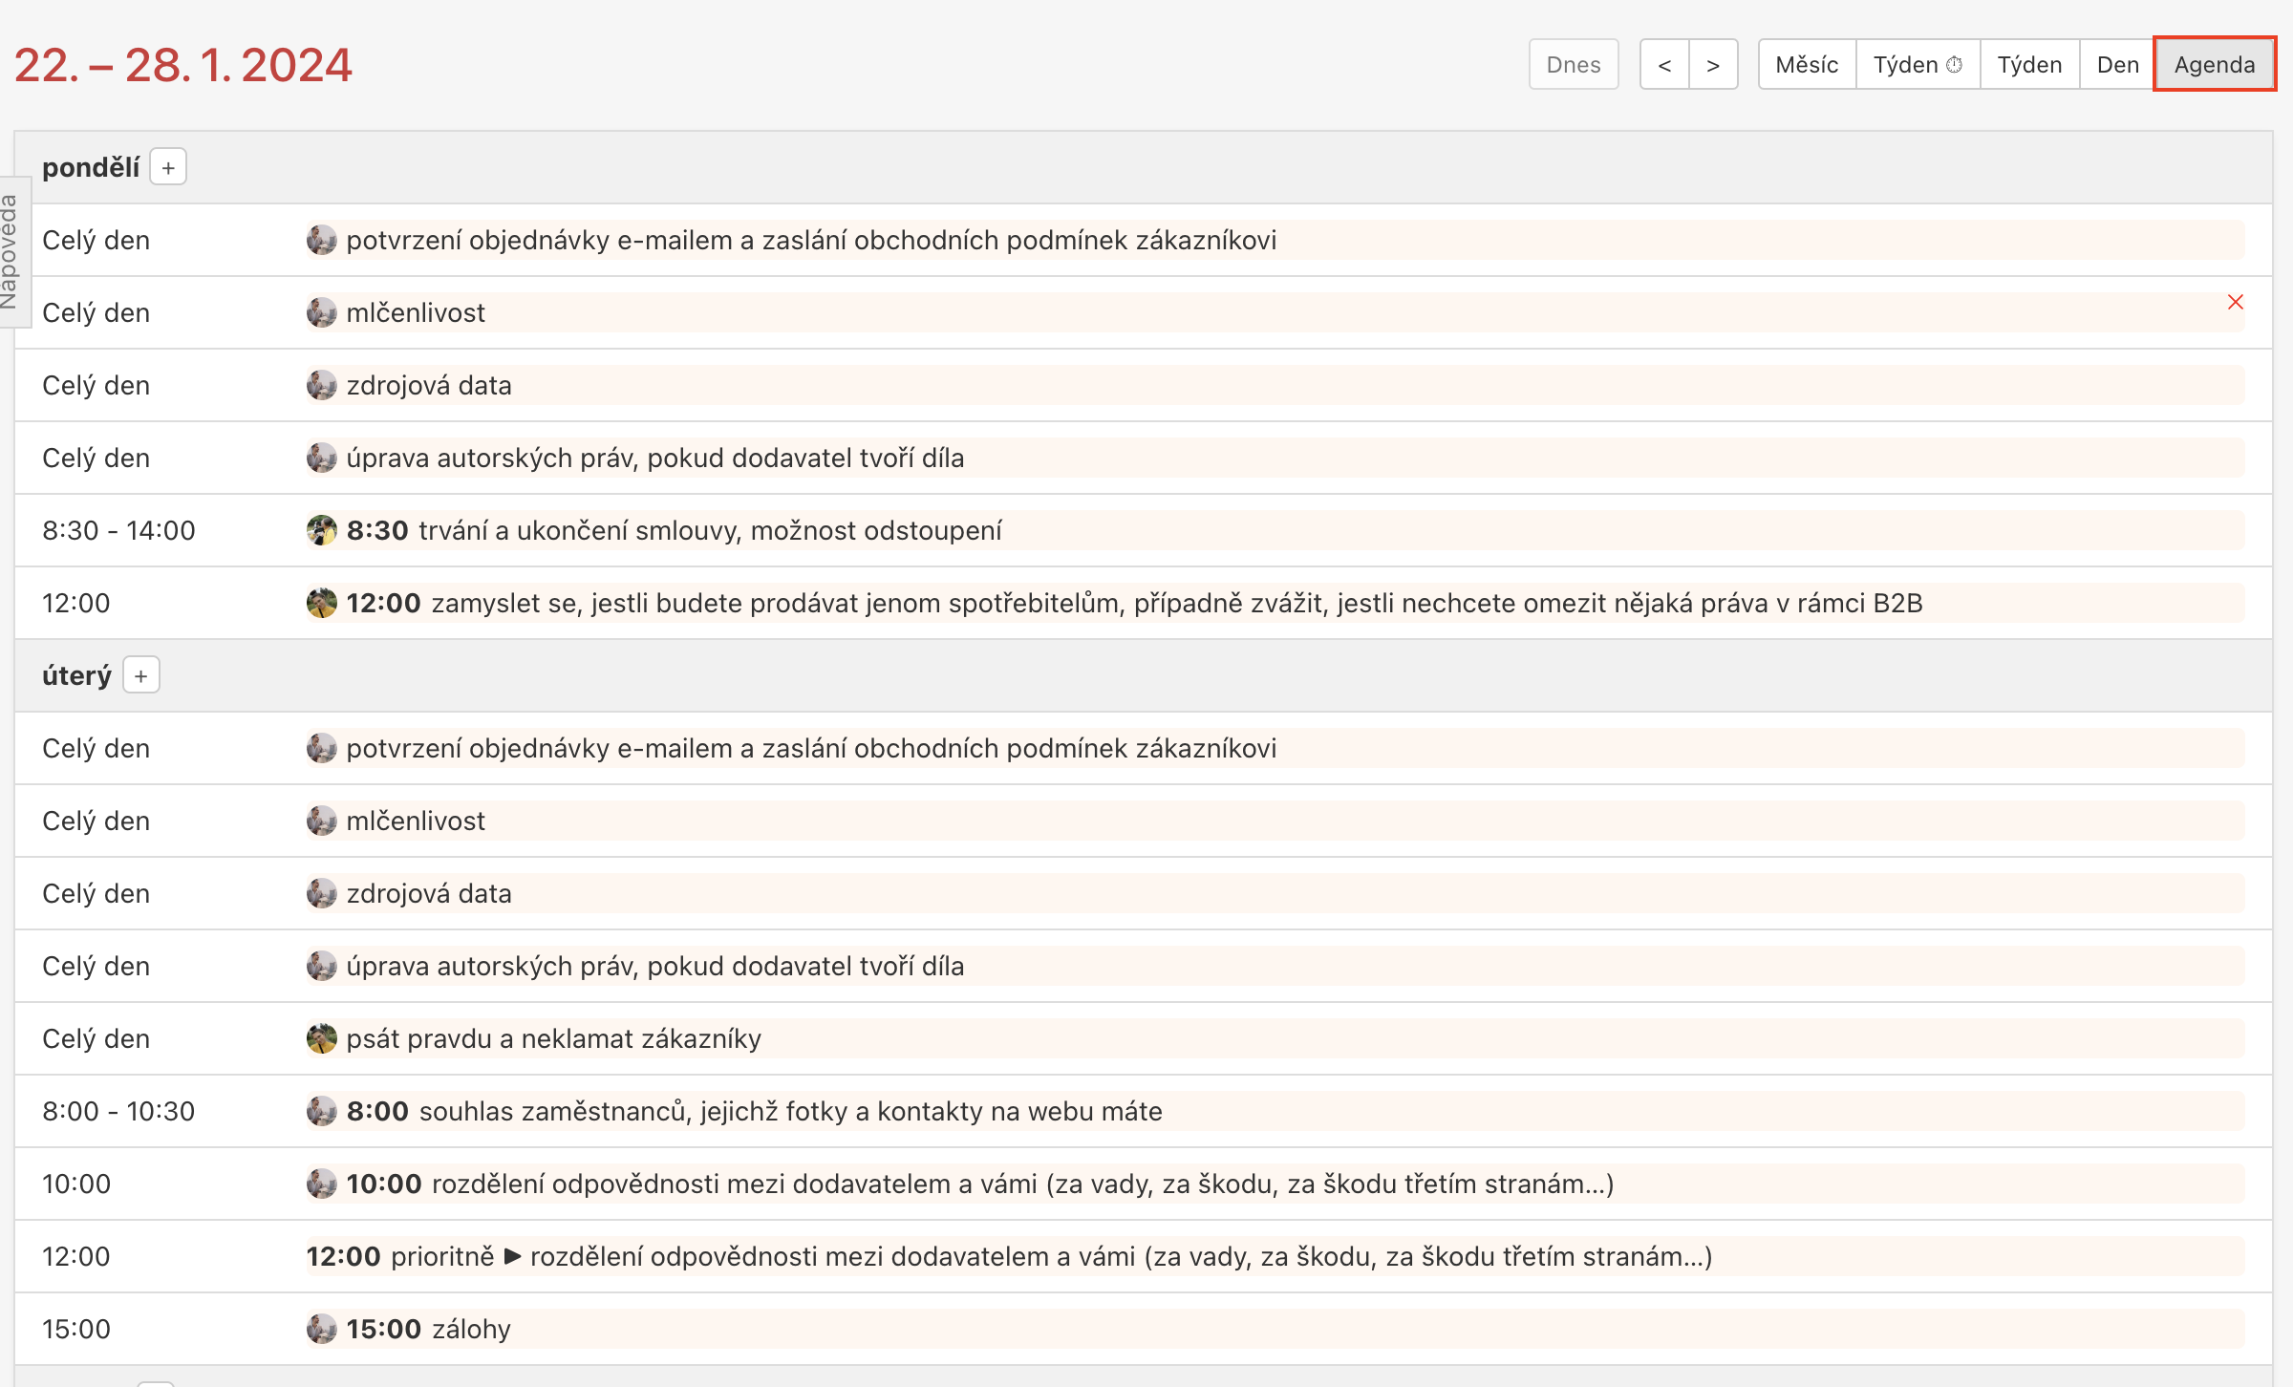Click the date range heading 22. – 28. 1. 2024
Image resolution: width=2293 pixels, height=1387 pixels.
pyautogui.click(x=183, y=65)
